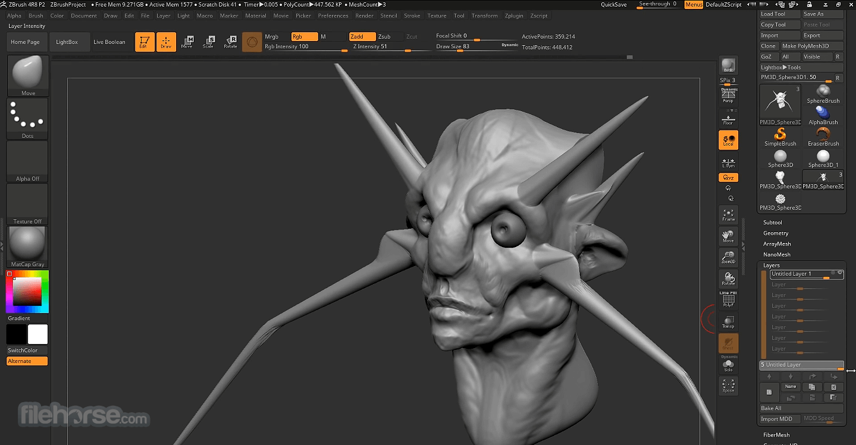
Task: Open the Stroke menu
Action: coord(412,15)
